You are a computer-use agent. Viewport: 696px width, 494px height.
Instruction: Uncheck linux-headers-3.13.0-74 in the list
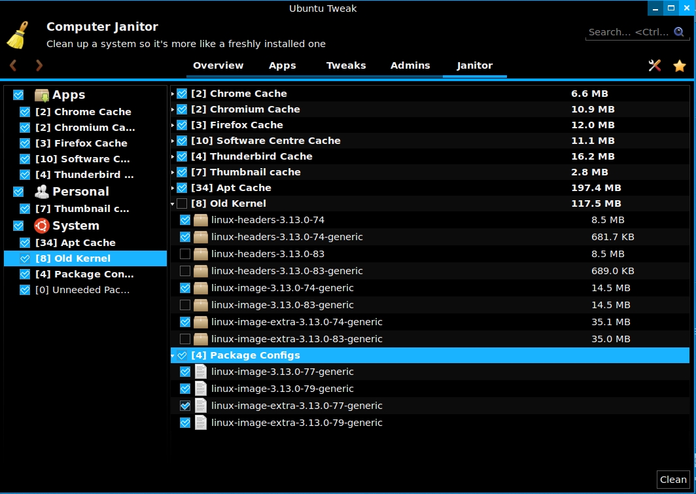[185, 220]
